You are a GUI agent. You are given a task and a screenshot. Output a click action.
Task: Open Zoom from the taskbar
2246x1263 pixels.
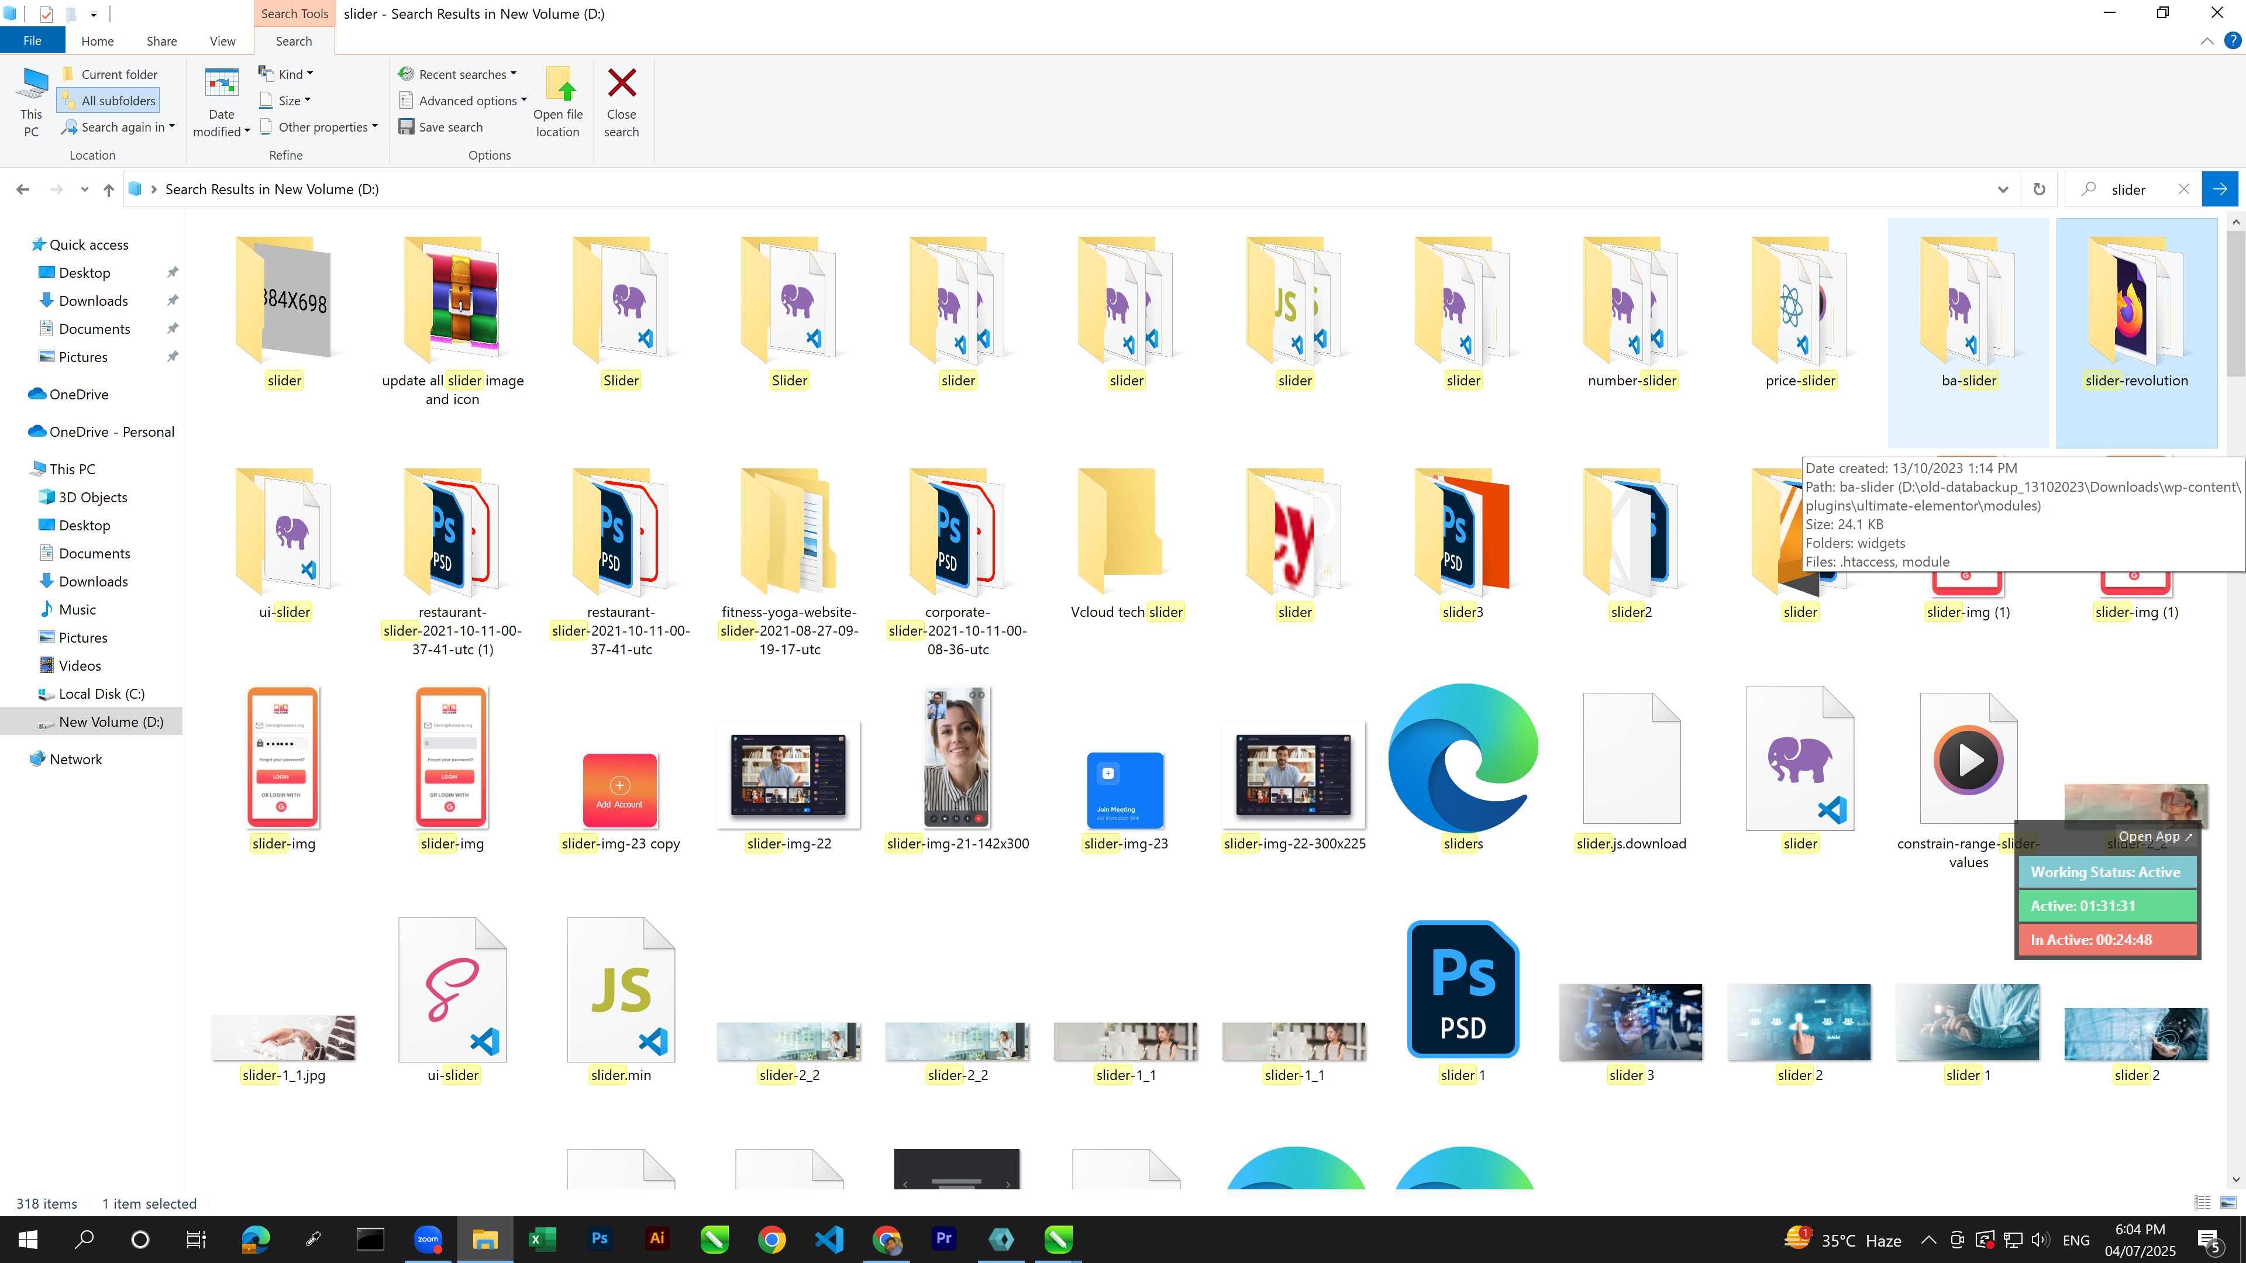click(x=427, y=1238)
